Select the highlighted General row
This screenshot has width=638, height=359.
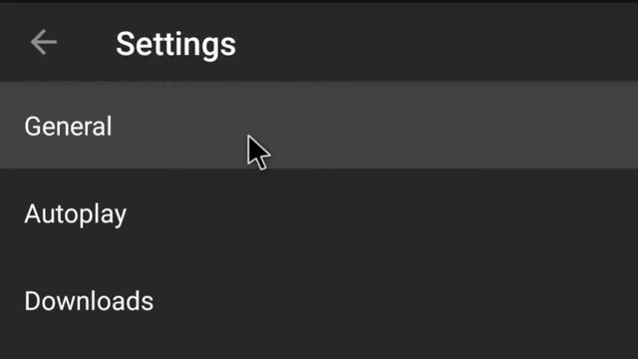click(x=319, y=125)
